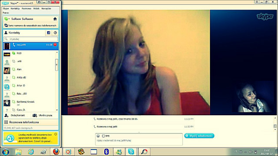Click the contact list down arrow
278x156 pixels.
[57, 110]
